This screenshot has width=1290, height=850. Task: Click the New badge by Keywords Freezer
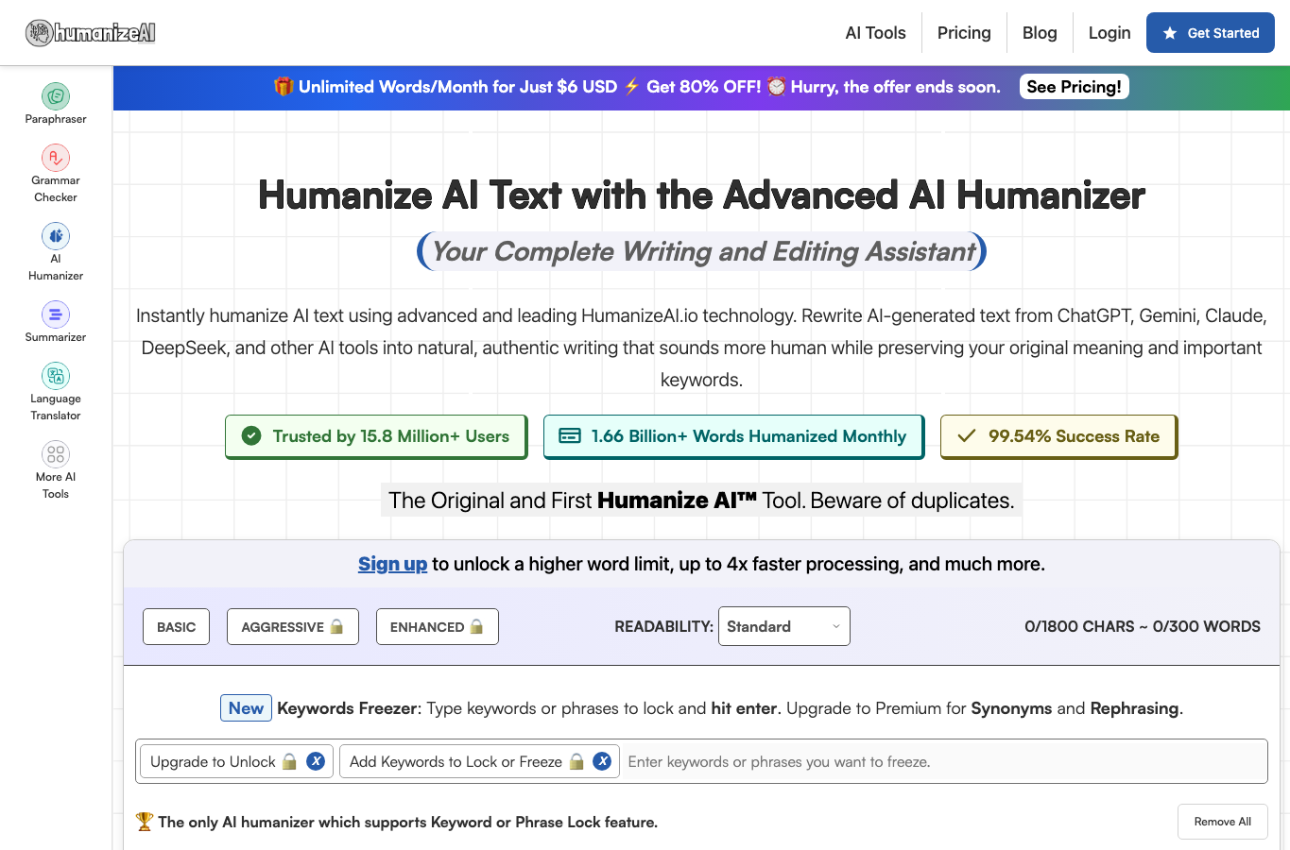(x=246, y=708)
